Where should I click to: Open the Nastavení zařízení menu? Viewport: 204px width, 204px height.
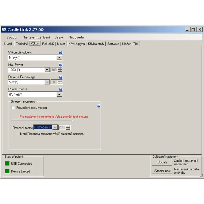(x=36, y=37)
